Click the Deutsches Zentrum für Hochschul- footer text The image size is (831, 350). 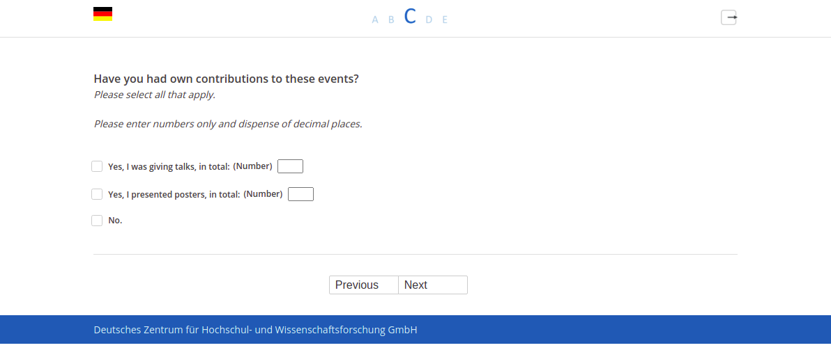(255, 330)
